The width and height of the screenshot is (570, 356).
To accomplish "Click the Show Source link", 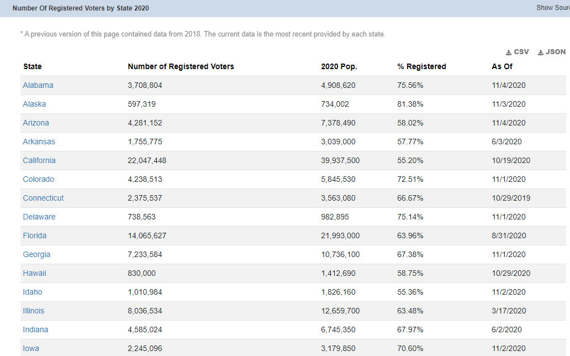I will click(553, 8).
